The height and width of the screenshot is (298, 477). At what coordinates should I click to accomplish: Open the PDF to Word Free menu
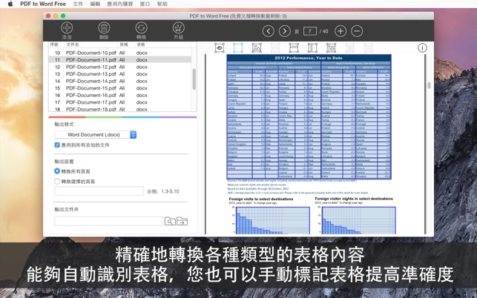point(43,4)
